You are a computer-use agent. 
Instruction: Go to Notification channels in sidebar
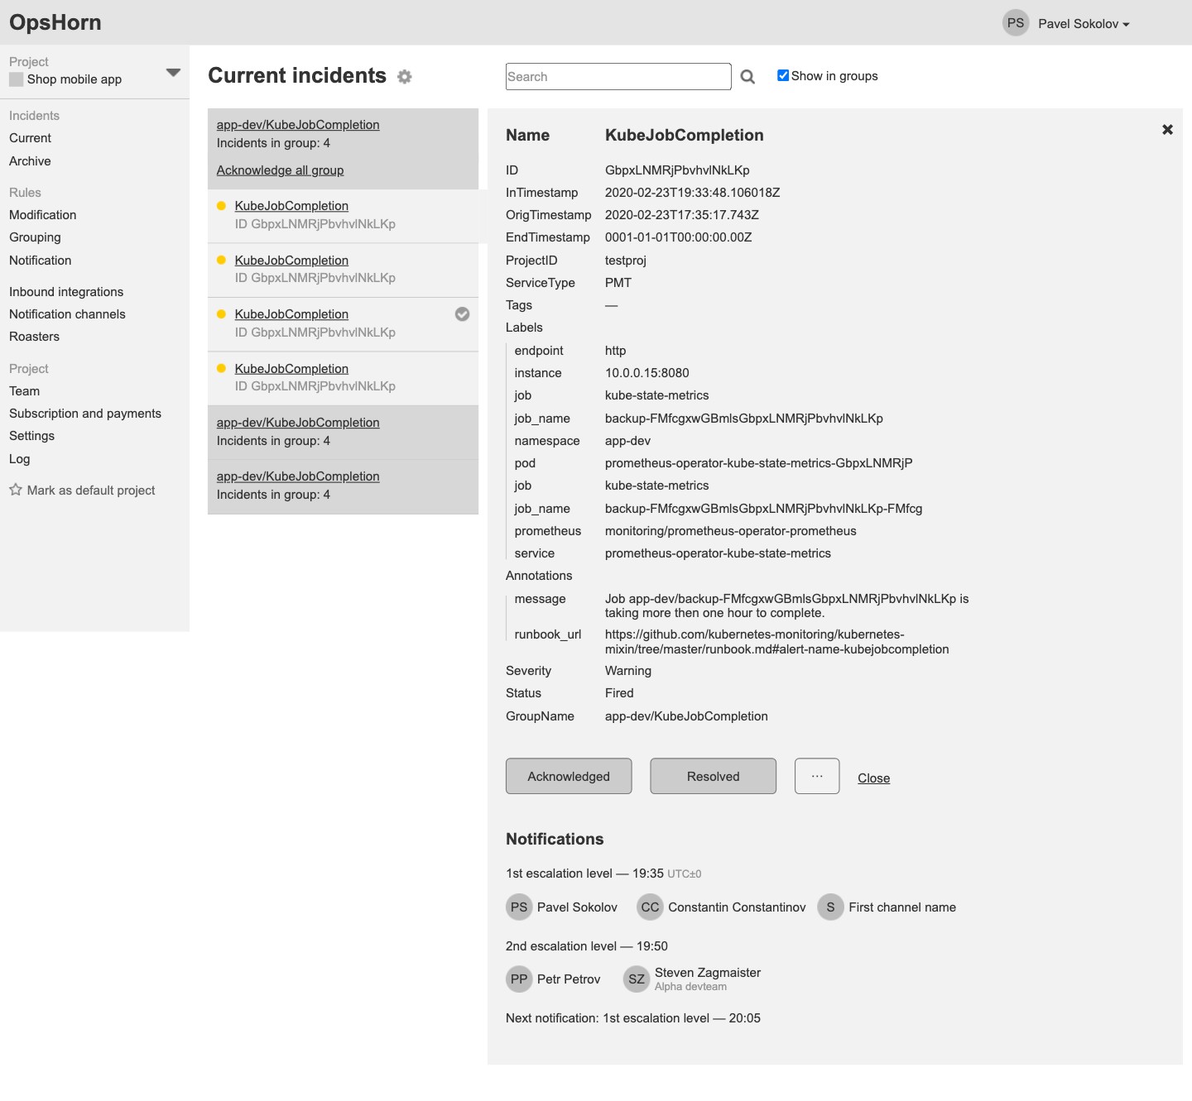point(67,314)
